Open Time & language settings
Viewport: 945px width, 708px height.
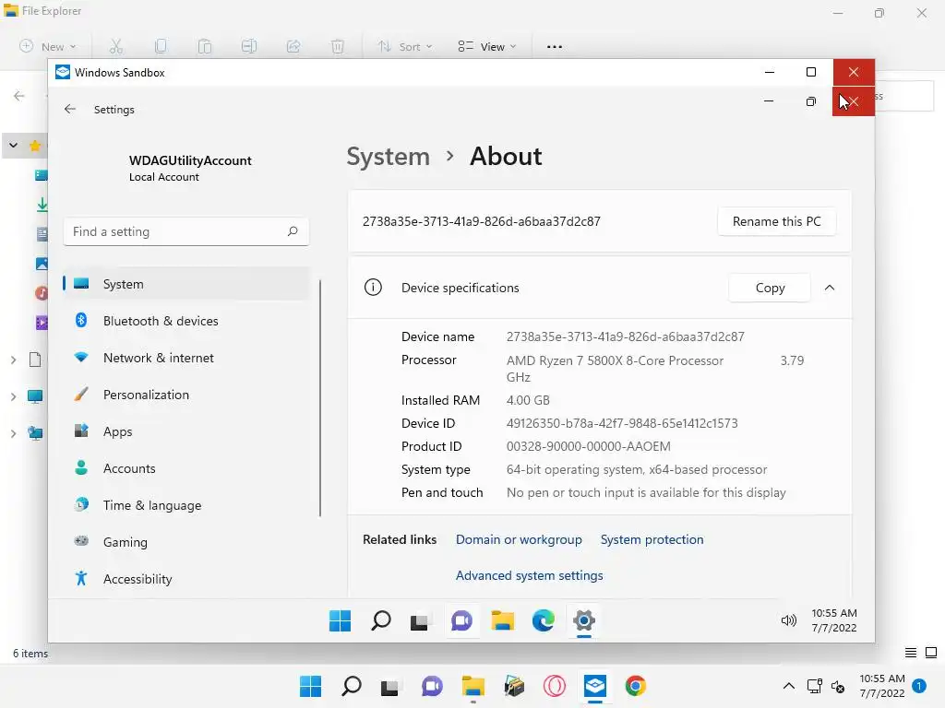pyautogui.click(x=186, y=504)
